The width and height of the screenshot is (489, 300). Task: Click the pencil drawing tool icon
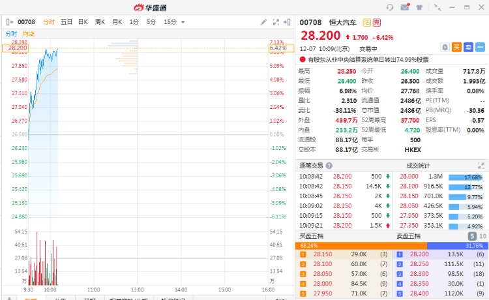pyautogui.click(x=264, y=22)
